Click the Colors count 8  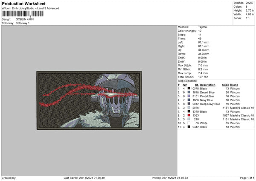(247, 7)
